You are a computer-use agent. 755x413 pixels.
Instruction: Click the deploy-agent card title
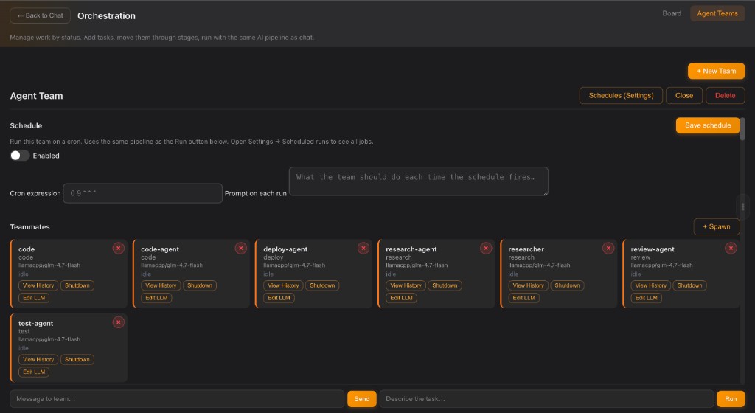click(285, 249)
